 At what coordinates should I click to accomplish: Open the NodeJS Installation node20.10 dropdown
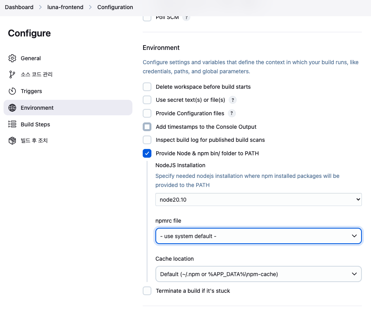258,200
